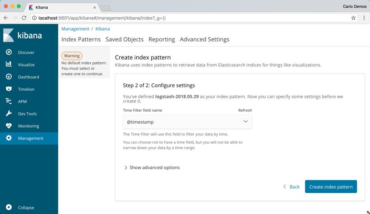Screen dimensions: 370x214
Task: Click the Warning badge
Action: tap(72, 56)
